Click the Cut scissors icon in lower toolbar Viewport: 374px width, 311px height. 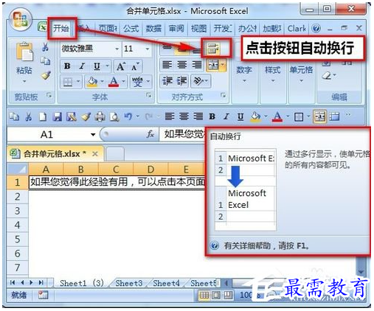[x=29, y=117]
